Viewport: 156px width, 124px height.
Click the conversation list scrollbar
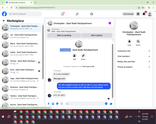pyautogui.click(x=43, y=52)
